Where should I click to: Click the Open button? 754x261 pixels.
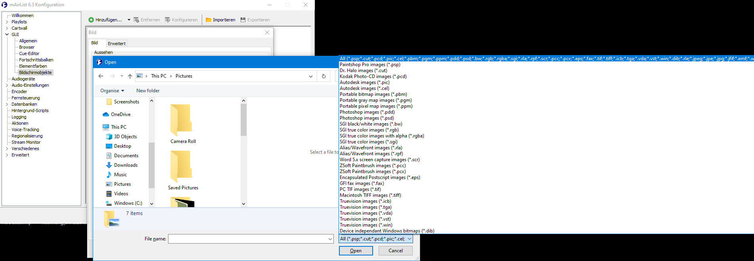[x=356, y=251]
